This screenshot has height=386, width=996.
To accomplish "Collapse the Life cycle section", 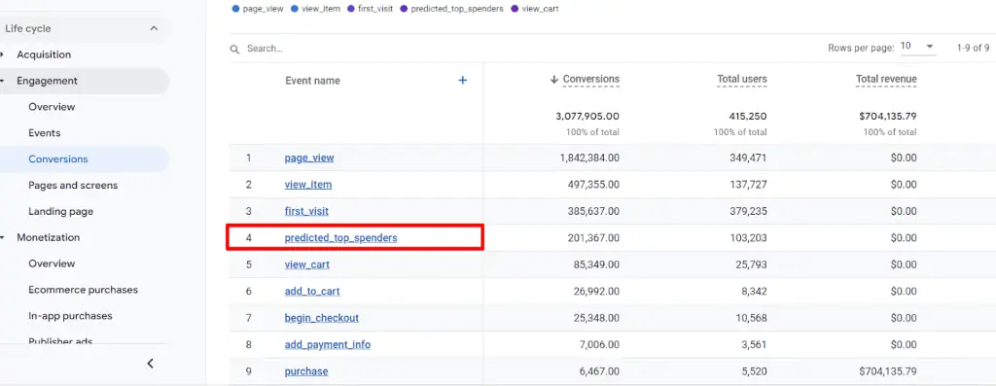I will tap(154, 28).
